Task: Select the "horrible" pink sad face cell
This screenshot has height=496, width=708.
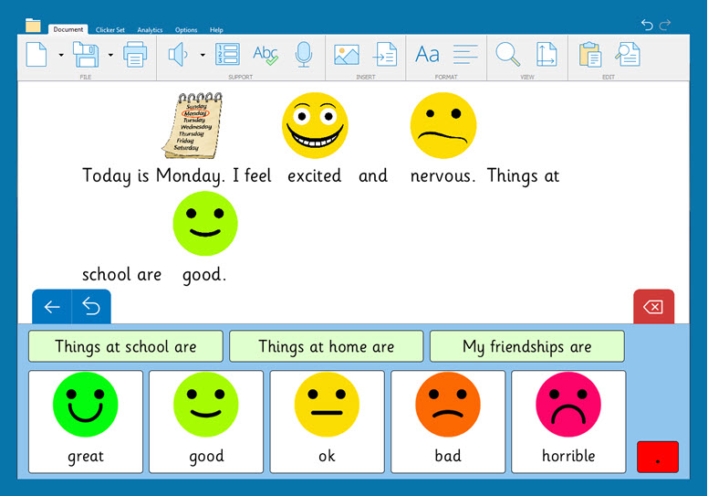Action: (568, 421)
